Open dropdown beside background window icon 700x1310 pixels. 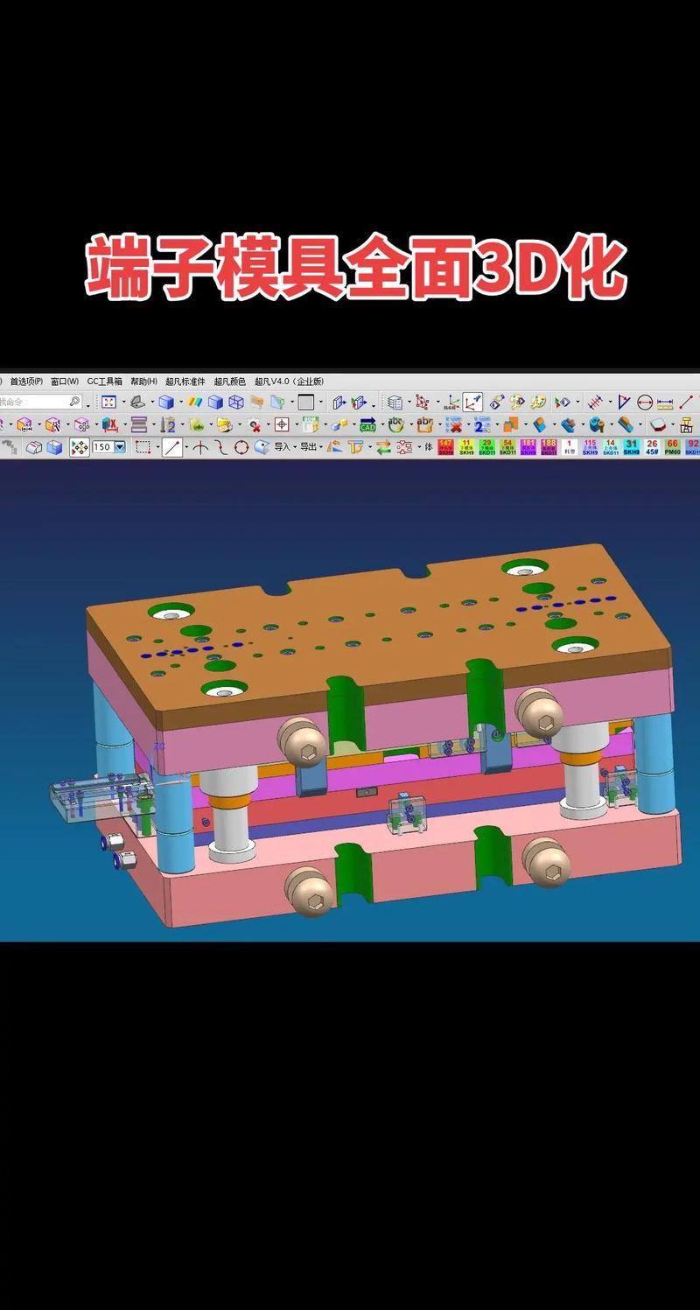click(321, 403)
